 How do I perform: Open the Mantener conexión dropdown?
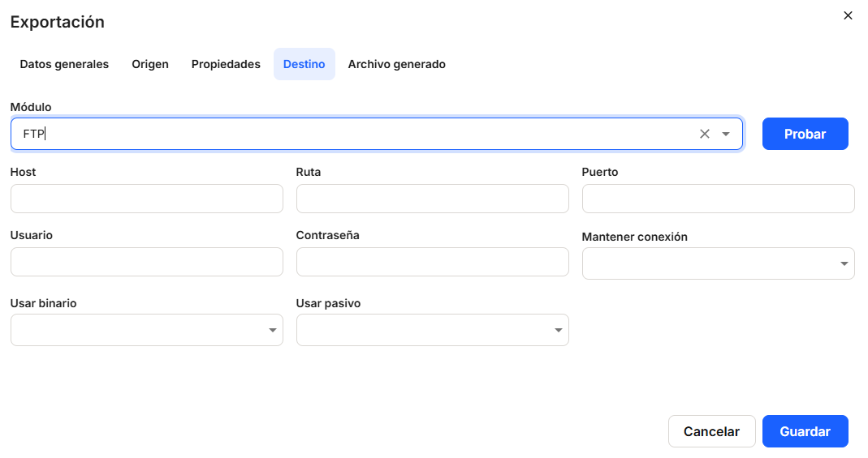718,263
